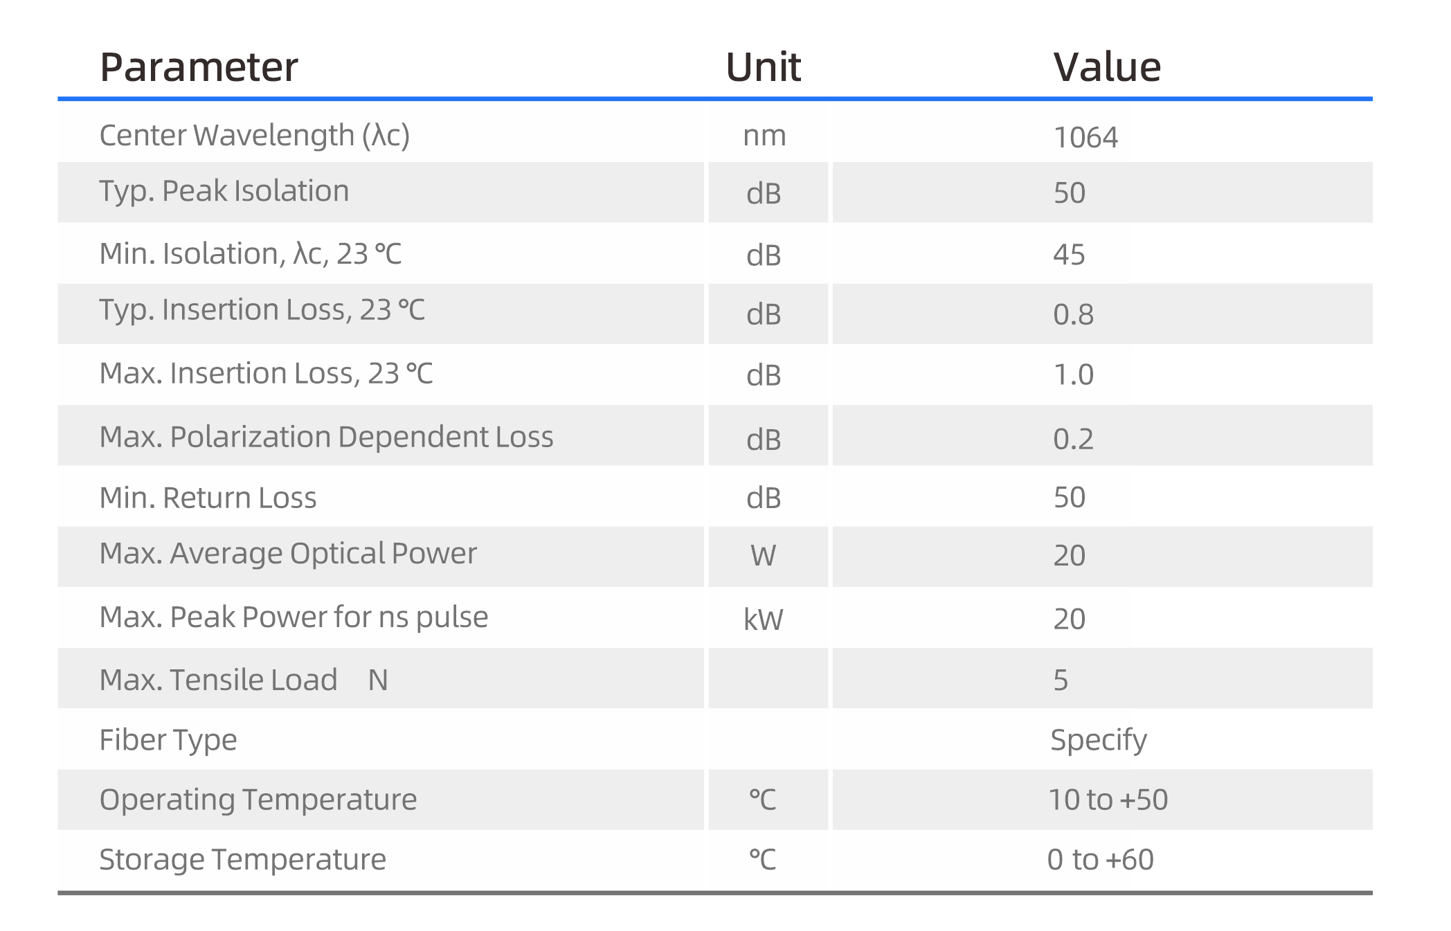Select the Max. Tensile Load label
1451x931 pixels.
pyautogui.click(x=218, y=680)
